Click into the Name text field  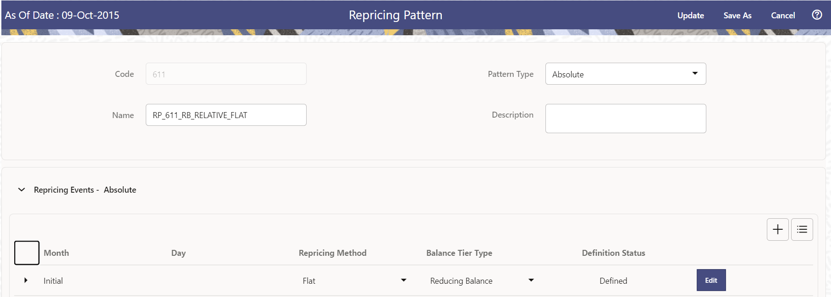coord(226,115)
